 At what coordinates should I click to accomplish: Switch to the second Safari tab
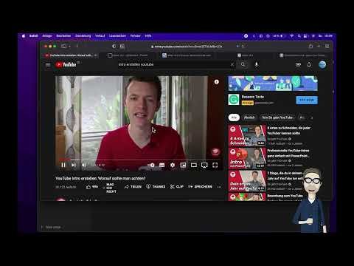pyautogui.click(x=128, y=55)
